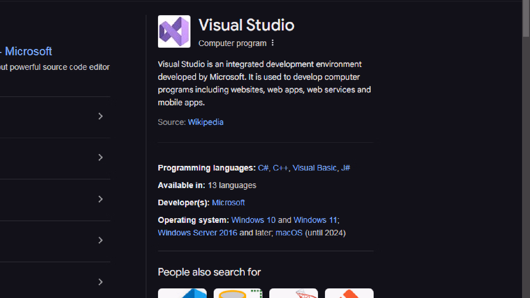
Task: Open the fourth People also search for thumbnail with the orange logo
Action: (x=349, y=293)
